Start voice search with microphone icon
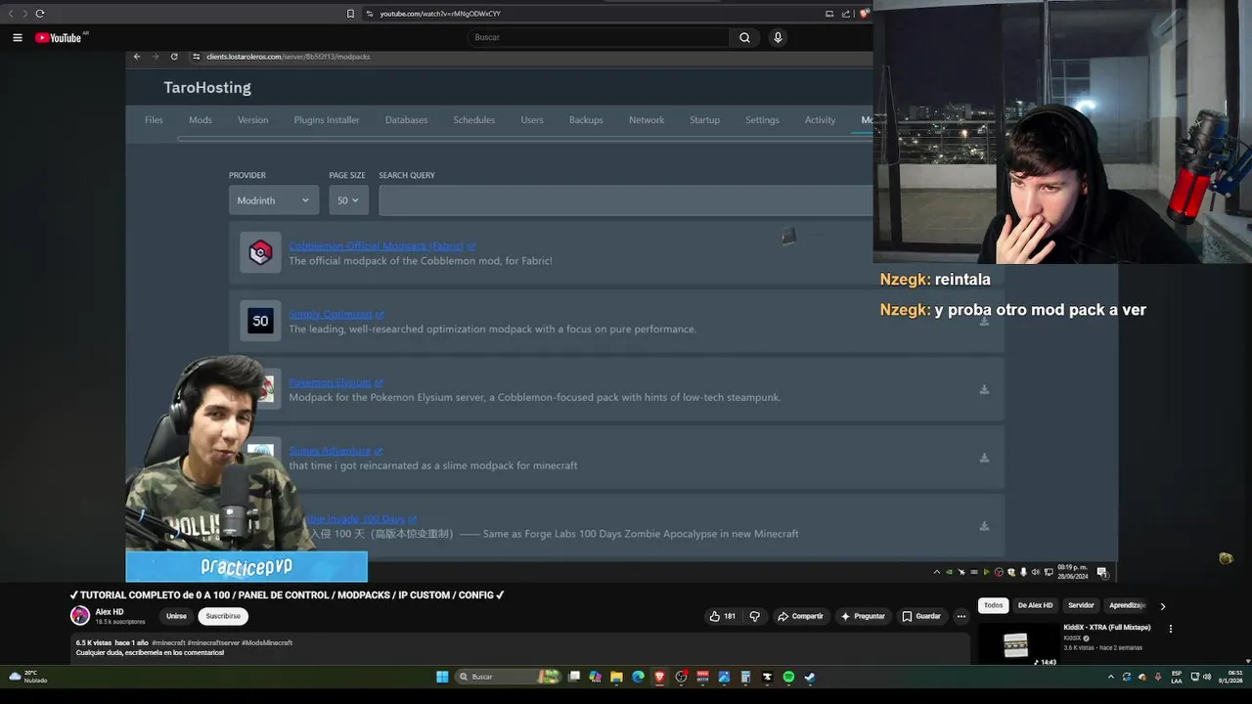The image size is (1252, 704). pos(778,37)
